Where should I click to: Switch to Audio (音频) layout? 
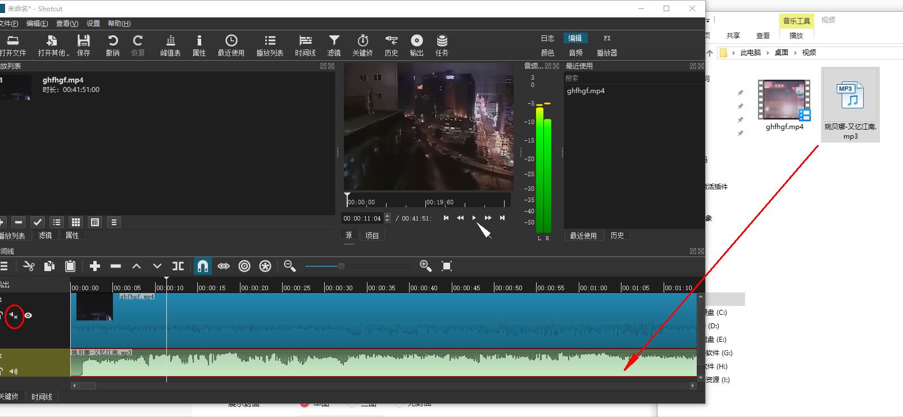point(575,53)
